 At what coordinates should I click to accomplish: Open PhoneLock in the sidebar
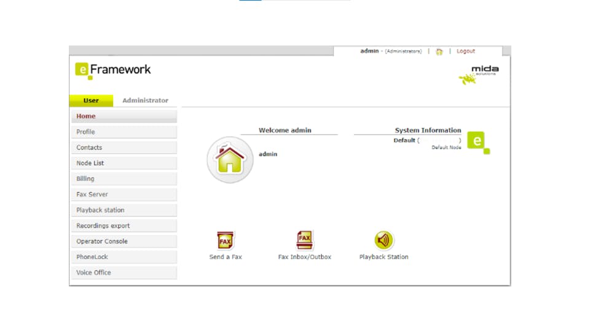click(x=124, y=257)
